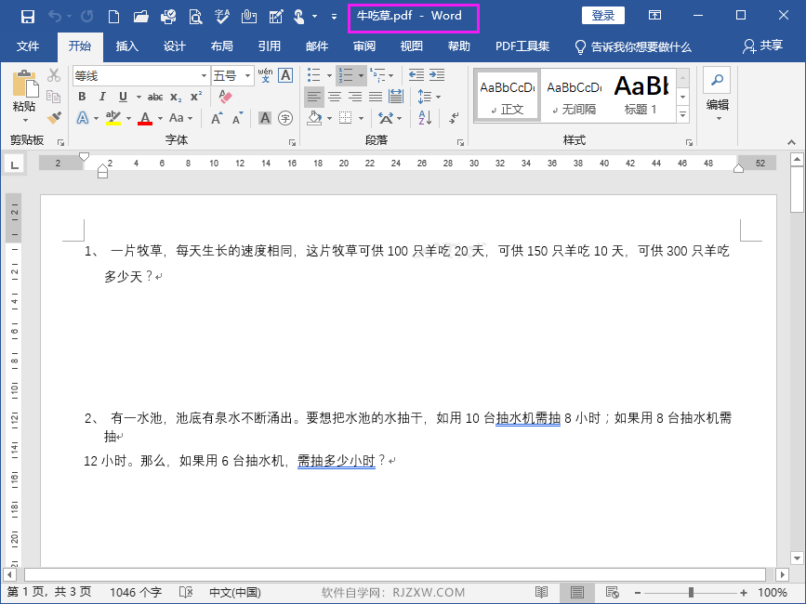806x604 pixels.
Task: Click the Quick Print icon
Action: 167,15
